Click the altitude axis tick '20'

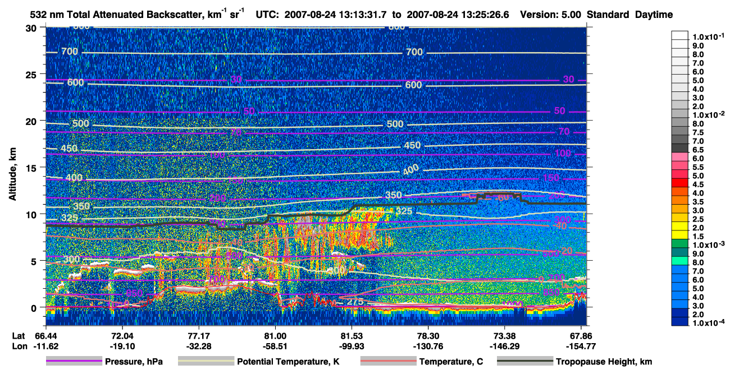(33, 121)
